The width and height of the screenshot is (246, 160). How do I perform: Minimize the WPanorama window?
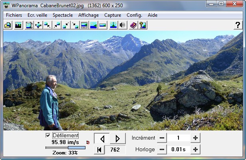click(211, 4)
